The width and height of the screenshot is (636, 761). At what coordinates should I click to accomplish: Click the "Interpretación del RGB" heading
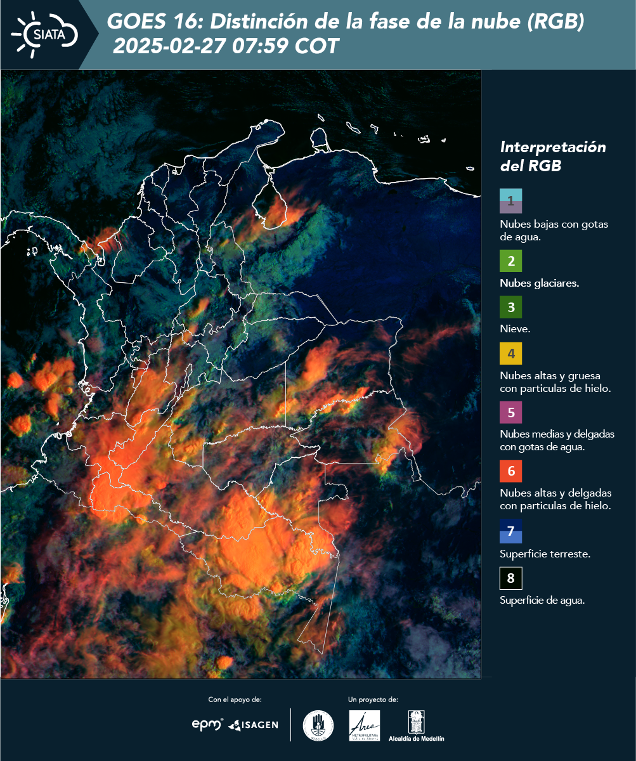(x=553, y=156)
